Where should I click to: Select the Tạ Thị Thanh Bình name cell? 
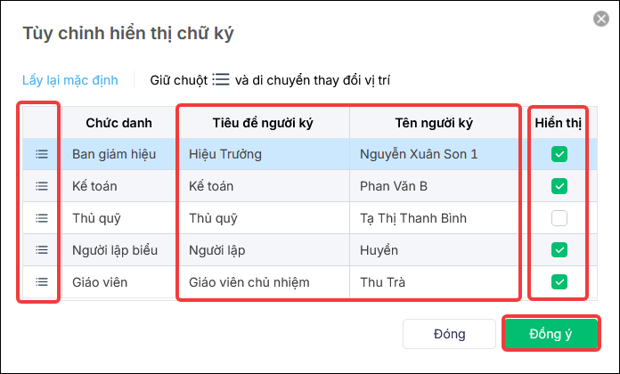434,218
